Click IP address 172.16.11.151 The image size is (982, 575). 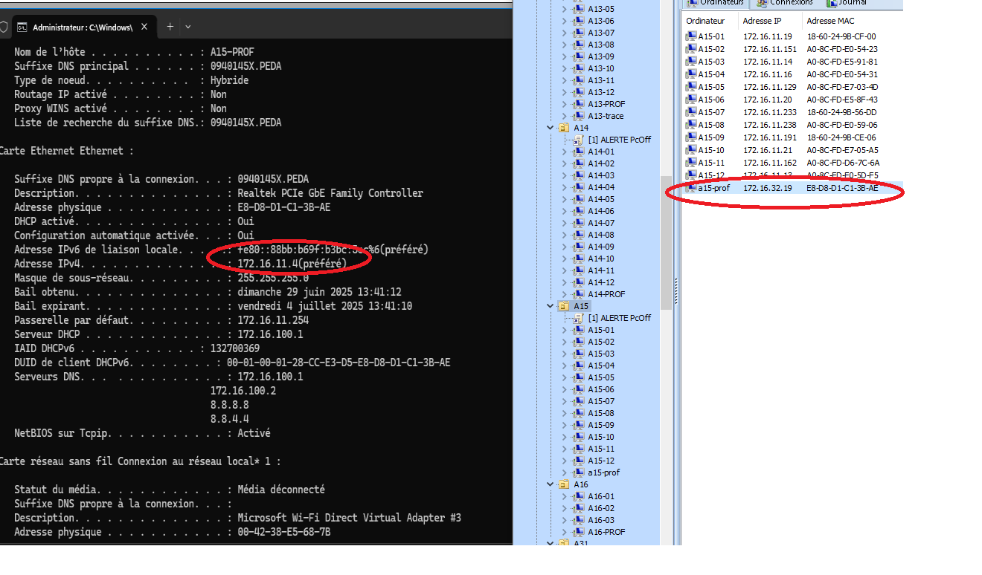(x=770, y=49)
